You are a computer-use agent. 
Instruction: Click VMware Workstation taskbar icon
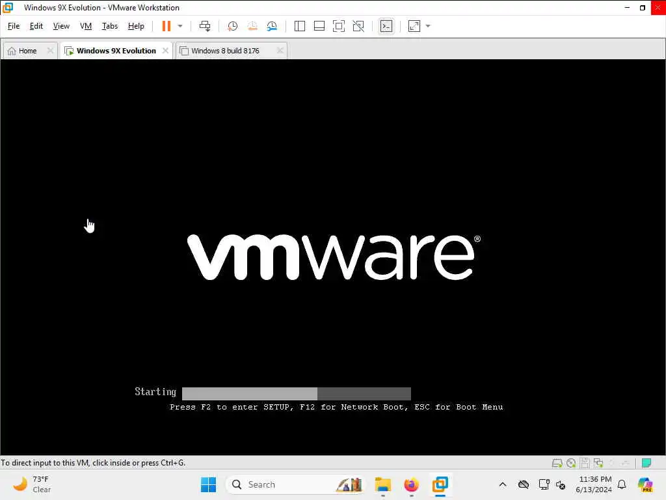[440, 484]
